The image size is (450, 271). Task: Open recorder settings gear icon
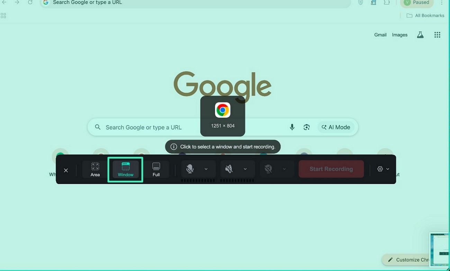(x=380, y=169)
